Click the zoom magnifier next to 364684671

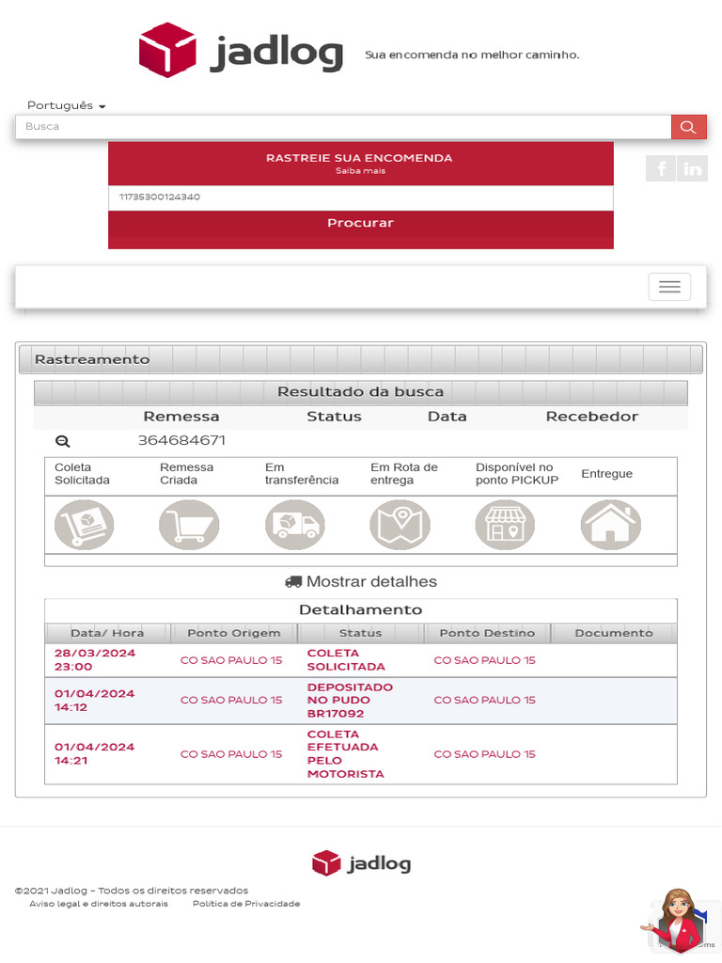[x=63, y=441]
